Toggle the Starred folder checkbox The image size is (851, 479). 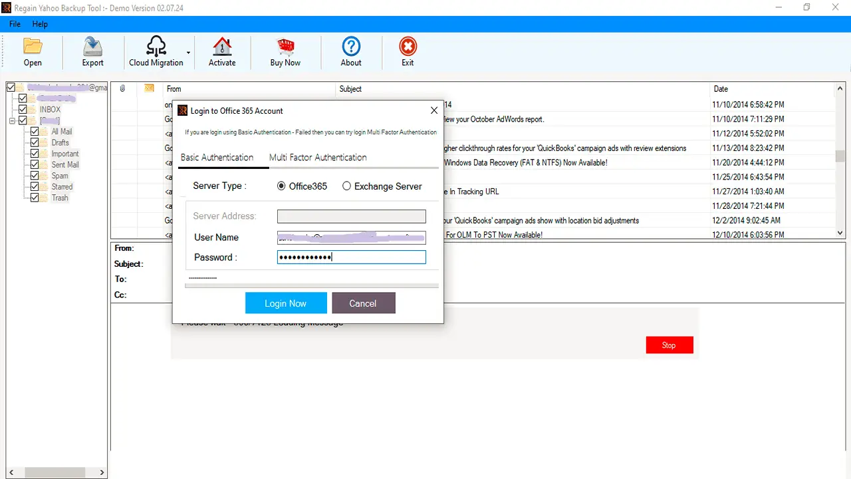(35, 187)
